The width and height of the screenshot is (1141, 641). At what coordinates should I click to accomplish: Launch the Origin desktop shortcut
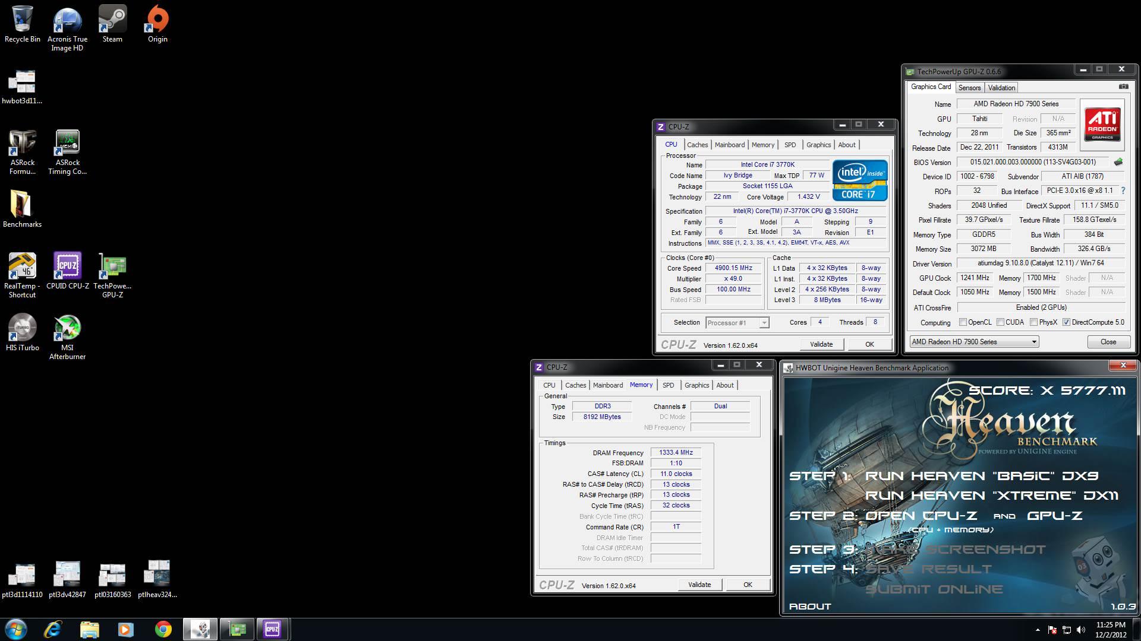tap(157, 24)
